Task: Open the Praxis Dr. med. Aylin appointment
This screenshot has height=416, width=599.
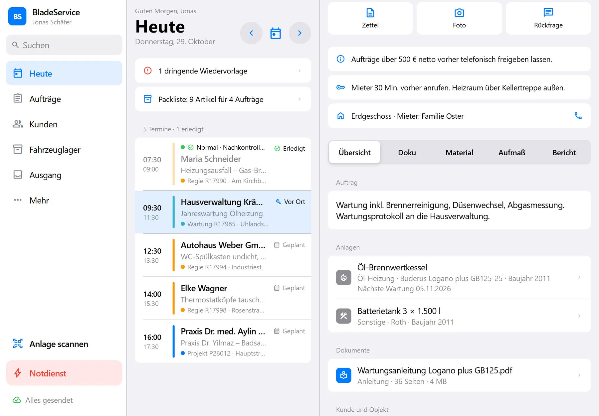Action: (223, 342)
